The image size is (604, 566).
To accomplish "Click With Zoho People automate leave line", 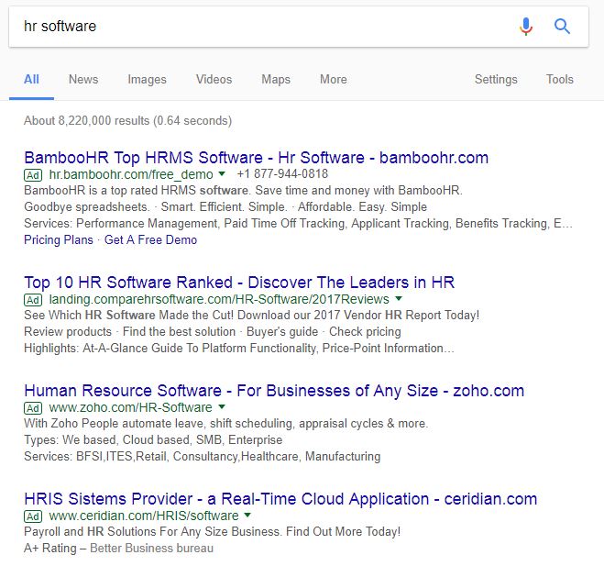I will (226, 423).
